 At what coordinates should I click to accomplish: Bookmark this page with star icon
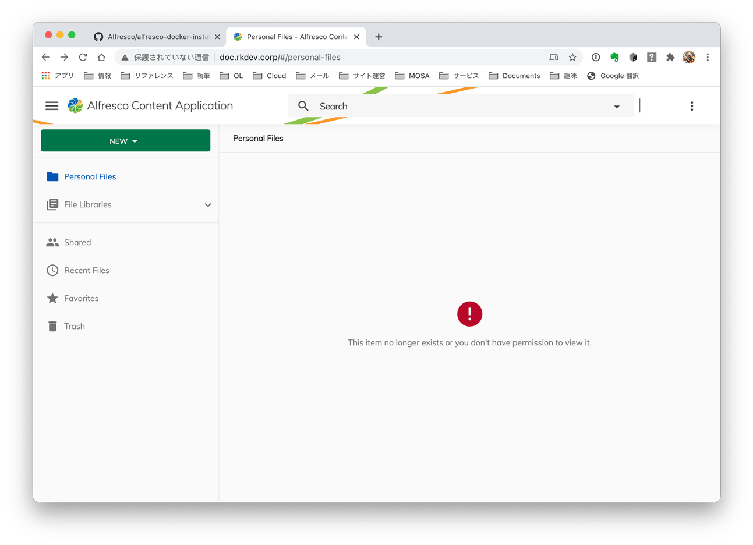[x=572, y=57]
